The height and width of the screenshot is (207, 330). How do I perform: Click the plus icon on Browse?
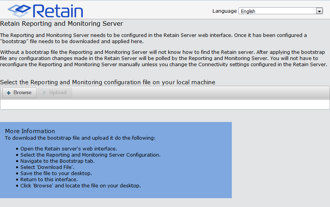pyautogui.click(x=9, y=93)
